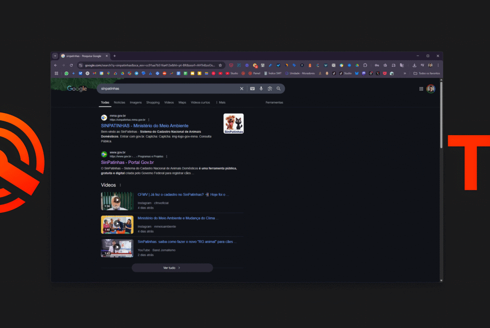Open SINPATINHAS - Ministério do Meio Ambiente link
The width and height of the screenshot is (490, 328).
pyautogui.click(x=145, y=126)
